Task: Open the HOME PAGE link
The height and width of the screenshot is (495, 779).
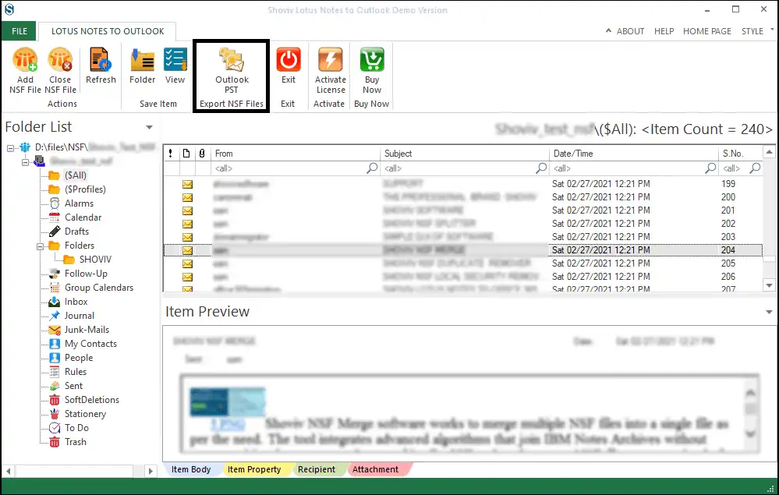Action: point(706,31)
